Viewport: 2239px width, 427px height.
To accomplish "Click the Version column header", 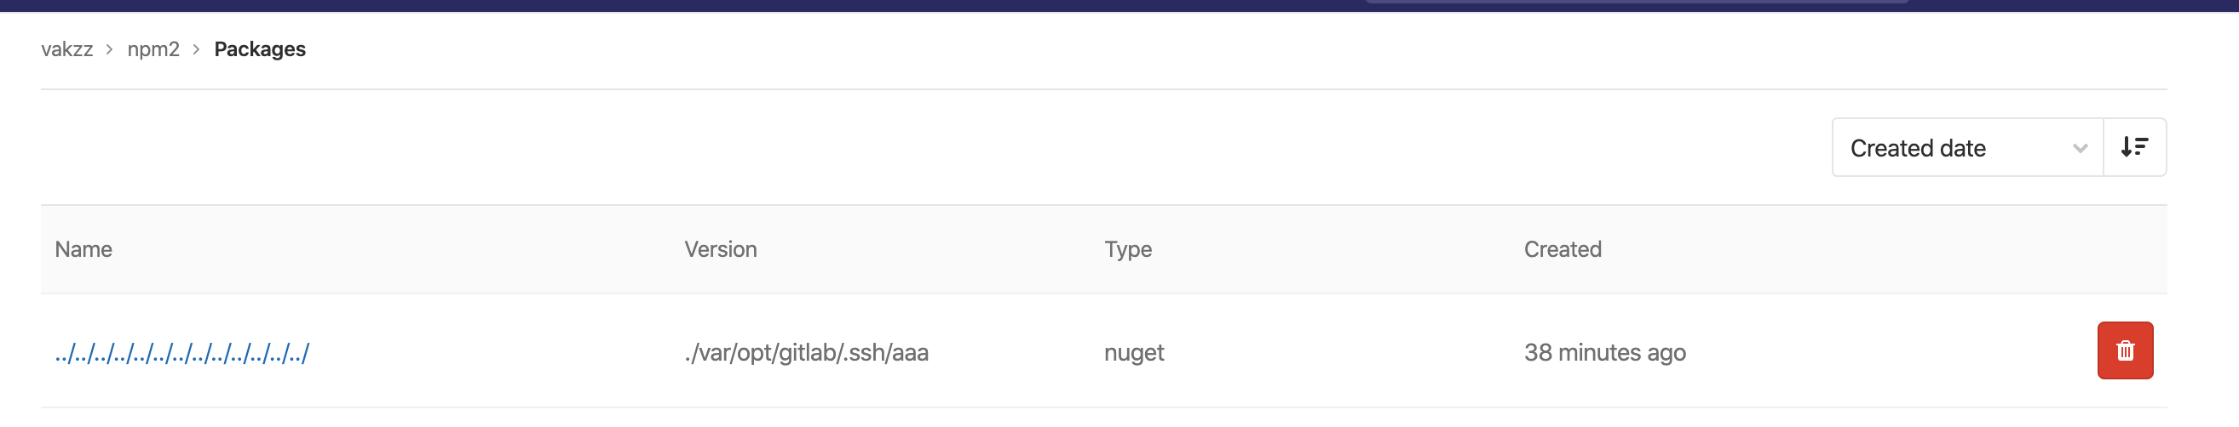I will (x=720, y=249).
